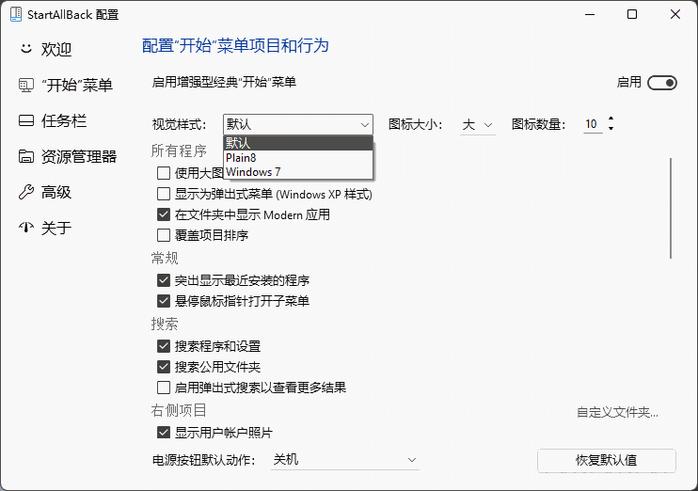Click the StartAllBack app icon in title bar

[x=14, y=14]
